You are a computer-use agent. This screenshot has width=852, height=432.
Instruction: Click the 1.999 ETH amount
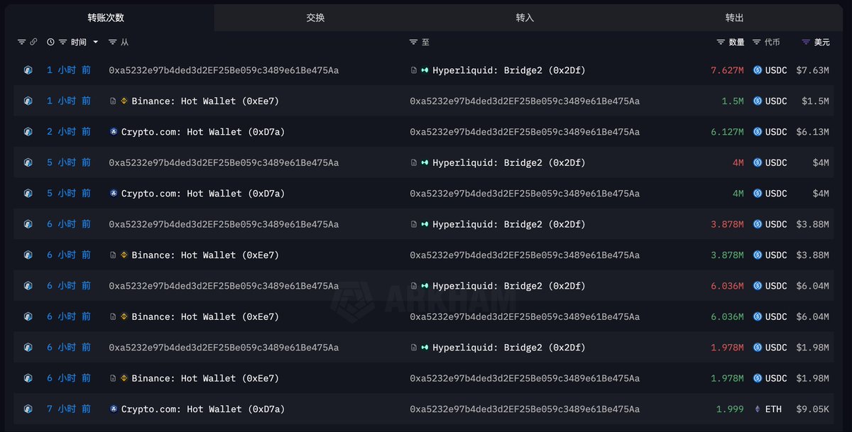[x=730, y=409]
